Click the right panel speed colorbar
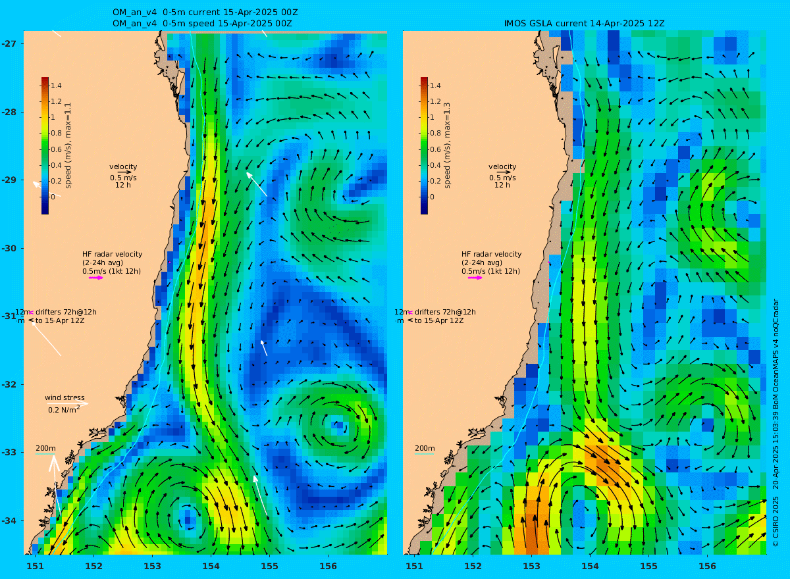Screen dimensions: 790x579 coord(424,145)
